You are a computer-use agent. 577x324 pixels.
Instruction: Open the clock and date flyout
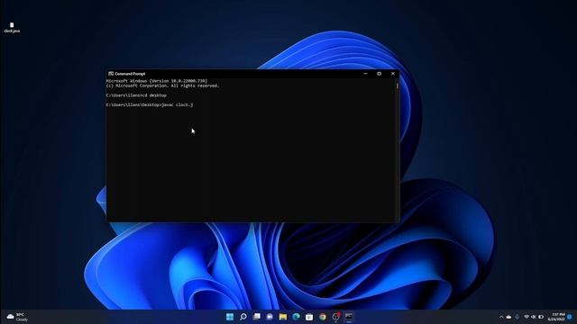pyautogui.click(x=556, y=317)
